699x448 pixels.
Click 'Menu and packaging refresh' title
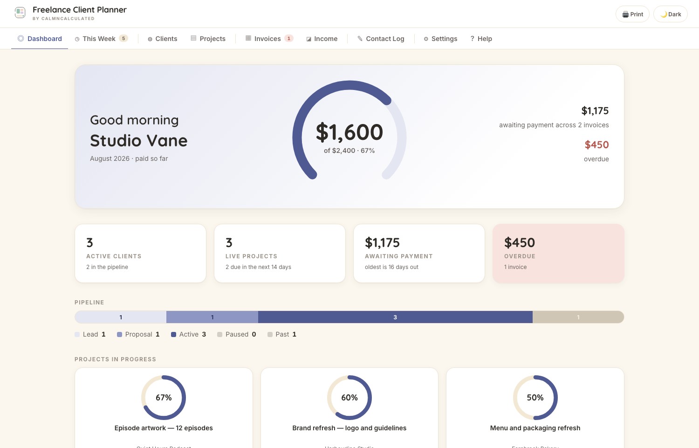click(535, 428)
